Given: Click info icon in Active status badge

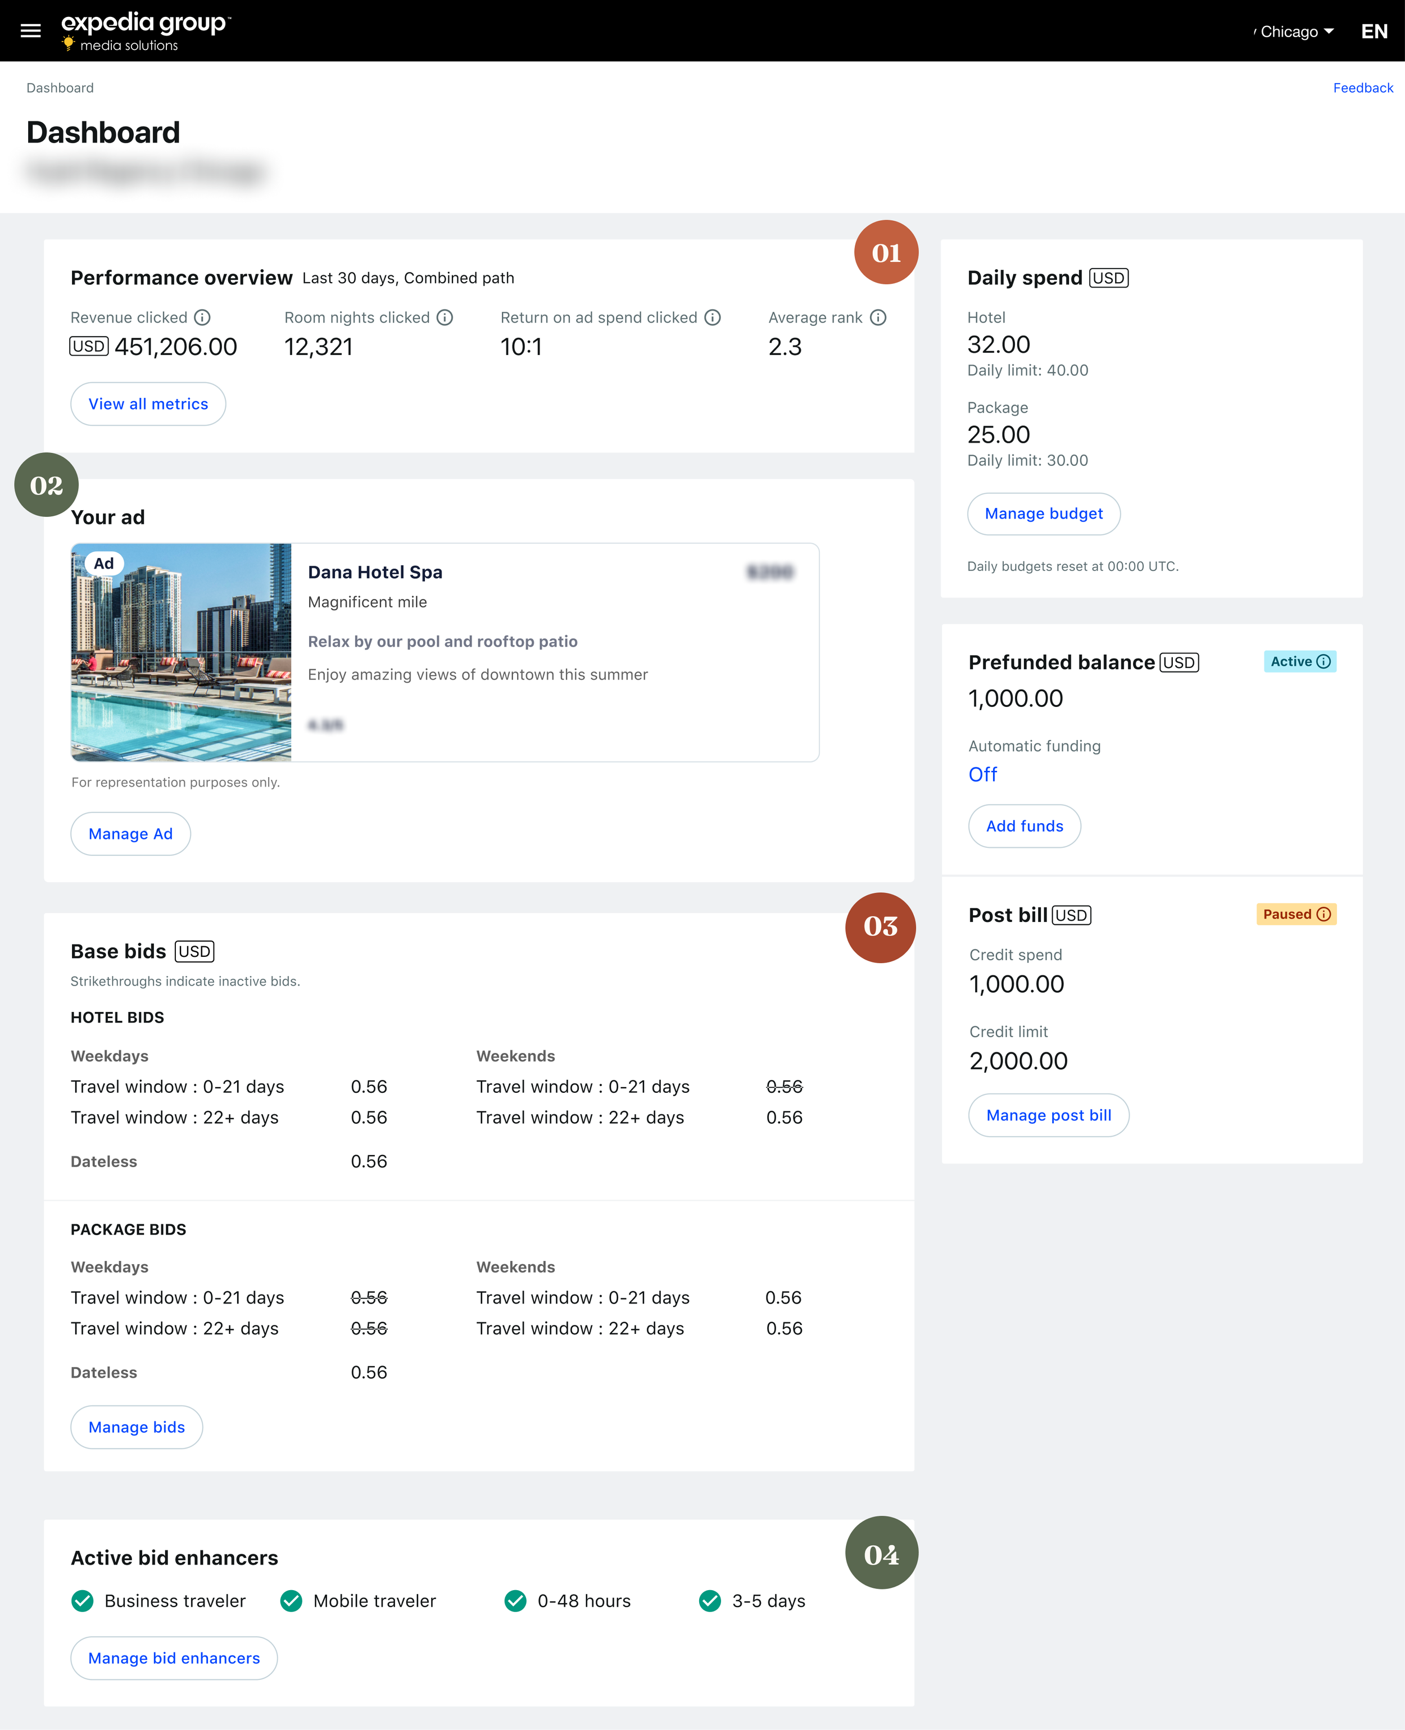Looking at the screenshot, I should point(1324,661).
